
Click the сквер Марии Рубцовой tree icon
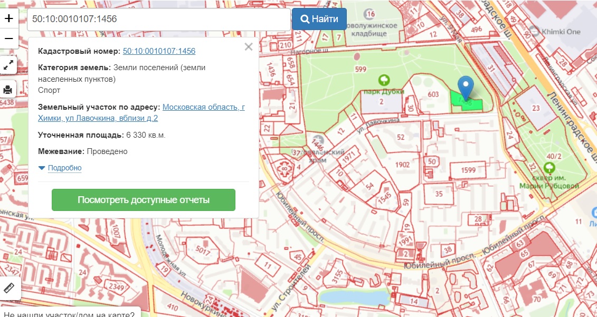(549, 168)
